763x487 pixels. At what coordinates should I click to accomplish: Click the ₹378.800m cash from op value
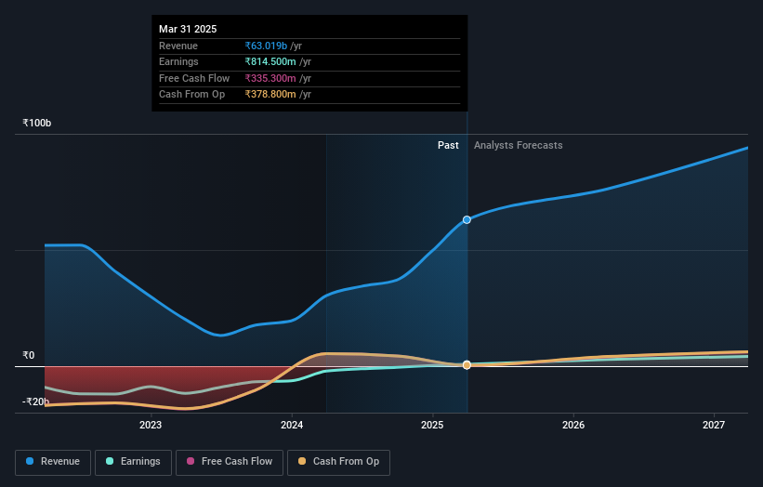tap(270, 95)
